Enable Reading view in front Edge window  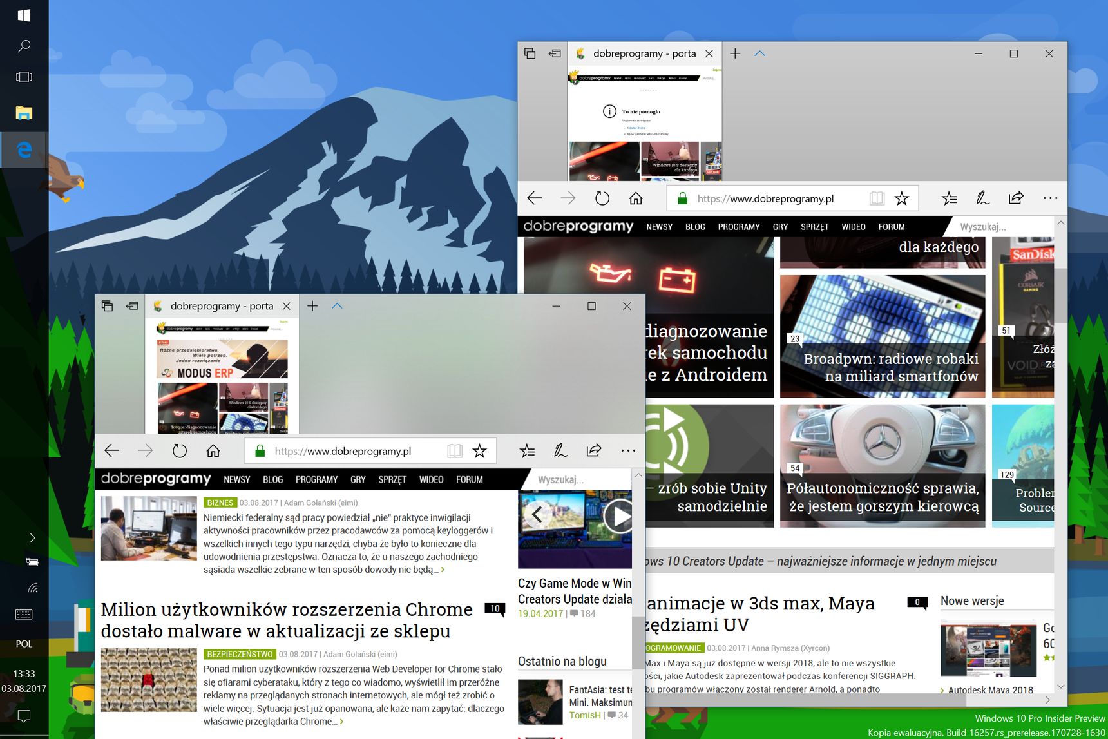(x=455, y=451)
